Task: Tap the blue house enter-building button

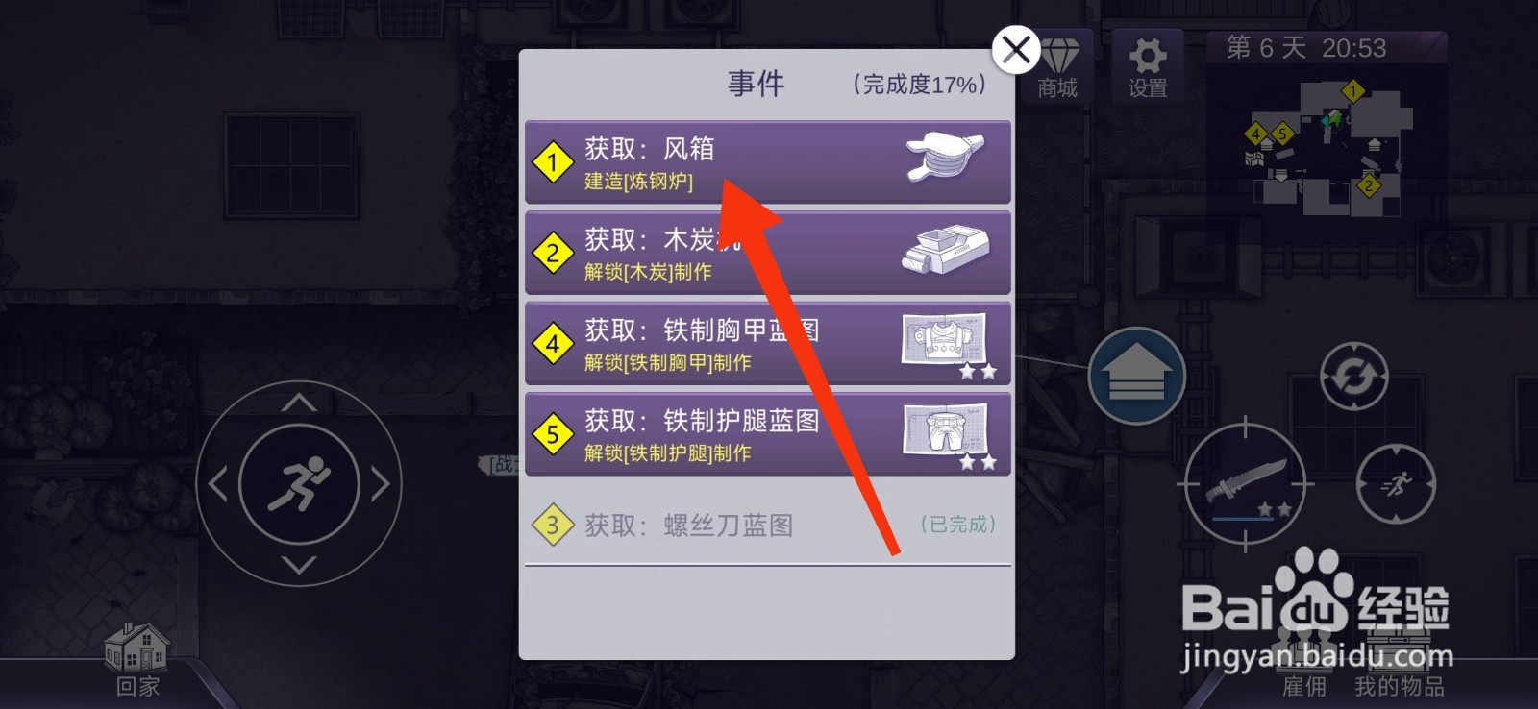Action: tap(1136, 376)
